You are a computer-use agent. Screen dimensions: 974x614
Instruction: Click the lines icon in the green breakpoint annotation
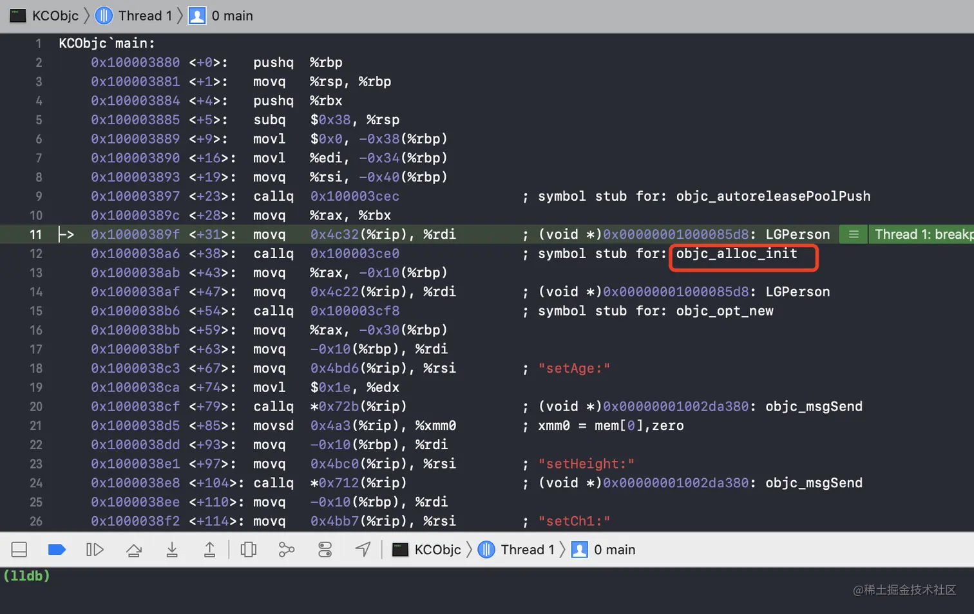[854, 234]
